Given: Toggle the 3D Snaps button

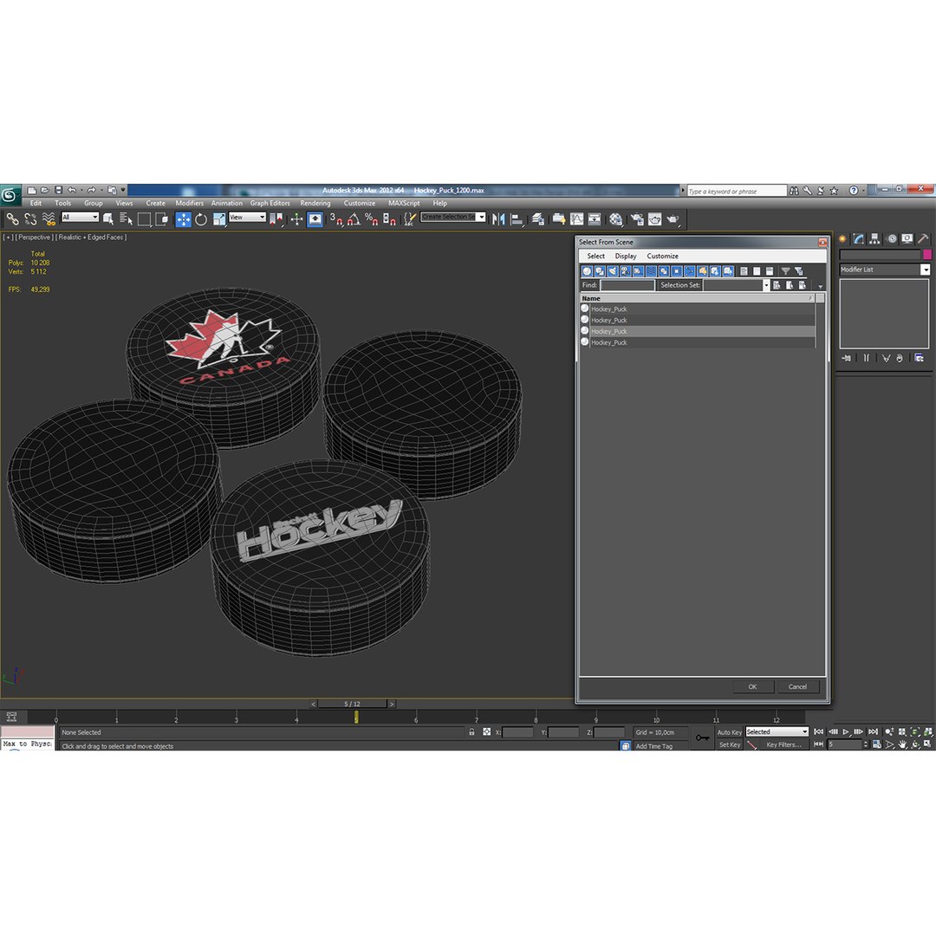Looking at the screenshot, I should [336, 219].
